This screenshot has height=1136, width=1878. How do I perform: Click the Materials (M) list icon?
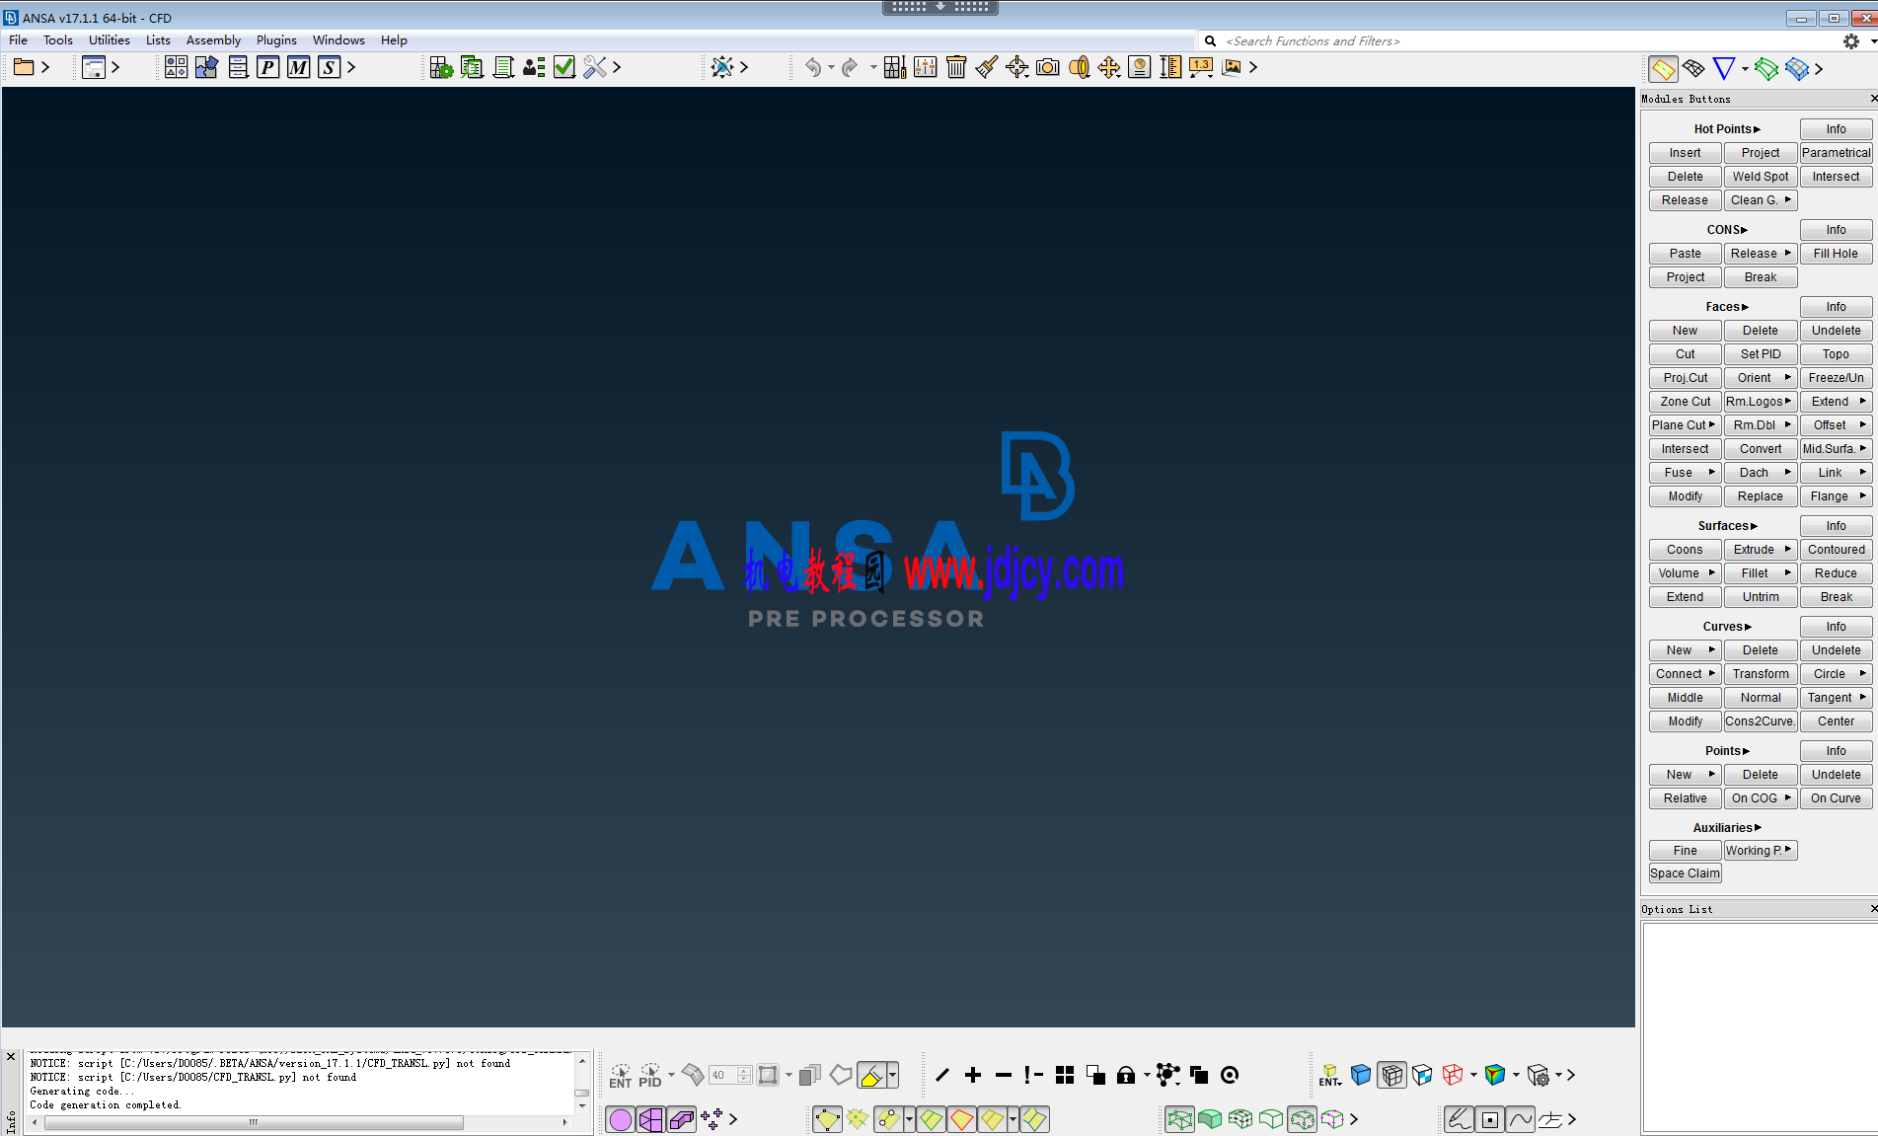tap(299, 67)
